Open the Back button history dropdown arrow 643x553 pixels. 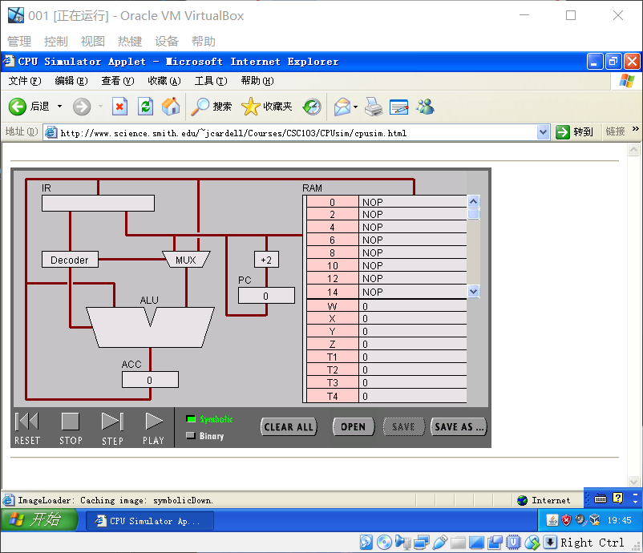click(59, 107)
